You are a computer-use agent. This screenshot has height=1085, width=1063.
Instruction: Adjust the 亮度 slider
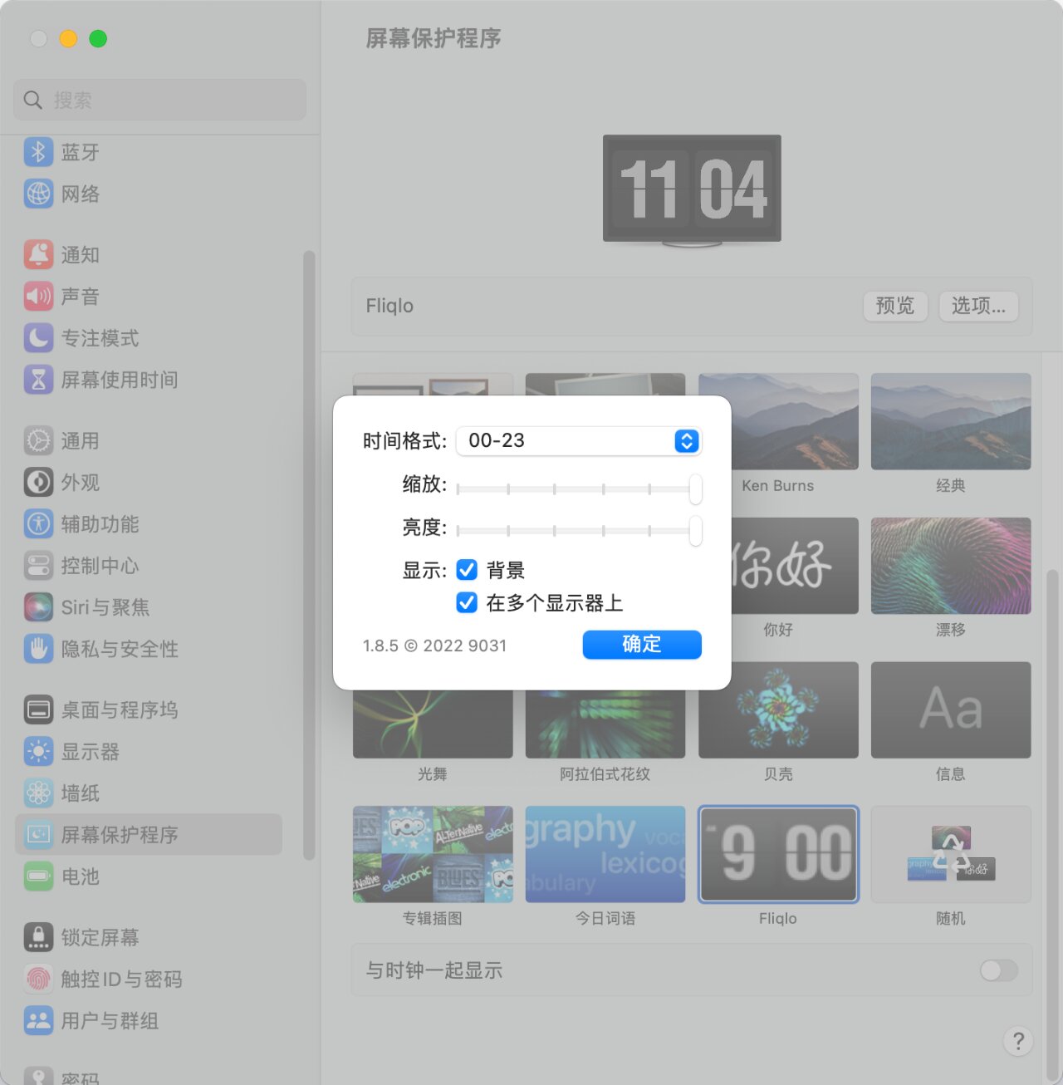tap(579, 531)
